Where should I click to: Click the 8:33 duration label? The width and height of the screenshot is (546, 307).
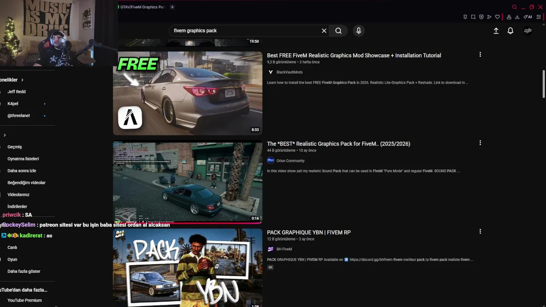click(255, 130)
